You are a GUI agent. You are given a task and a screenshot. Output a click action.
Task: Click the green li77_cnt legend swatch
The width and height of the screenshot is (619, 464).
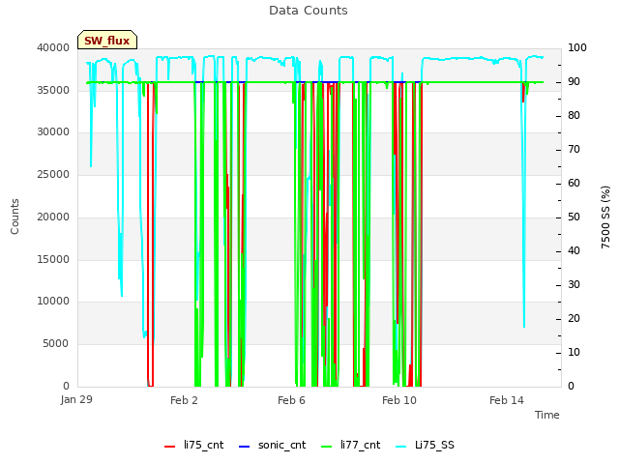coord(327,447)
